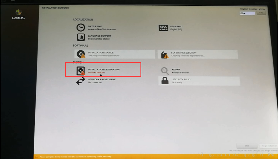The height and width of the screenshot is (159, 278).
Task: Click the Kdump magnifier icon
Action: coord(165,71)
